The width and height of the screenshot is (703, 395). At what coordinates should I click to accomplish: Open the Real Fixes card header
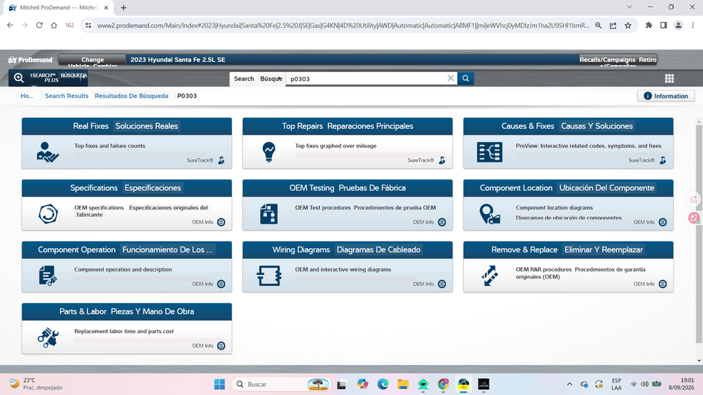[127, 126]
